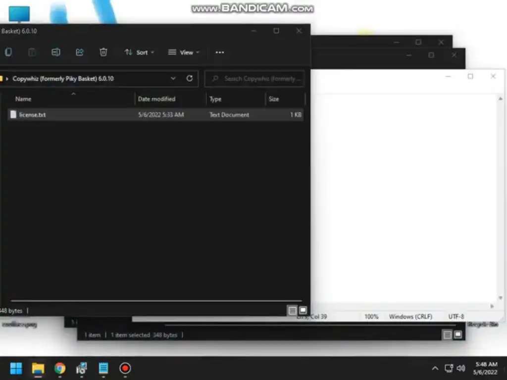Click the Search Copywhiz search field
This screenshot has width=507, height=380.
tap(254, 79)
